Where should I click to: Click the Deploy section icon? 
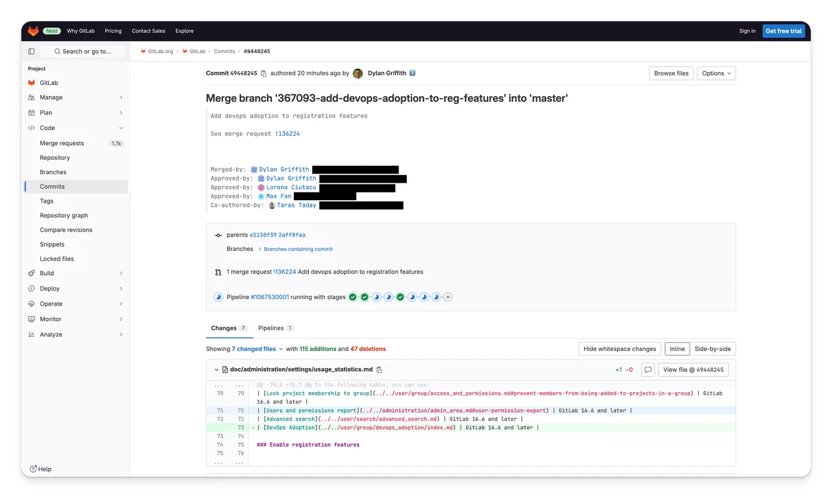click(x=31, y=289)
